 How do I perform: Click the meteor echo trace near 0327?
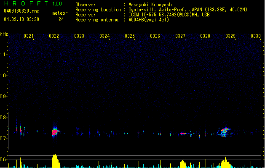click(x=183, y=134)
